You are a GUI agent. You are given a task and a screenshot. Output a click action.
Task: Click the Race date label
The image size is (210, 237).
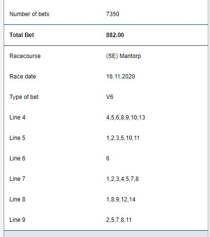[23, 77]
